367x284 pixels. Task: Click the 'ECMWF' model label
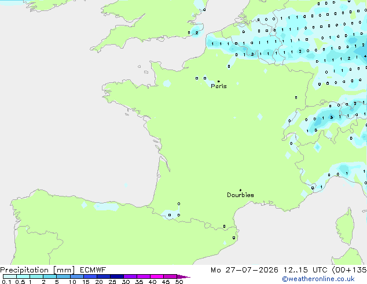tap(93, 270)
